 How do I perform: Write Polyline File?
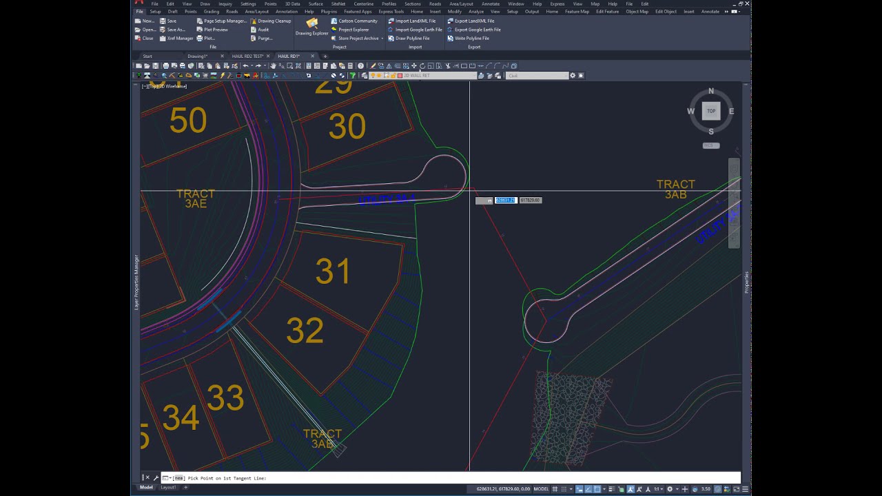[469, 39]
